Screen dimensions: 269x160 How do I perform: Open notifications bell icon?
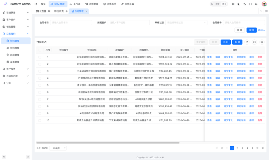click(x=256, y=4)
